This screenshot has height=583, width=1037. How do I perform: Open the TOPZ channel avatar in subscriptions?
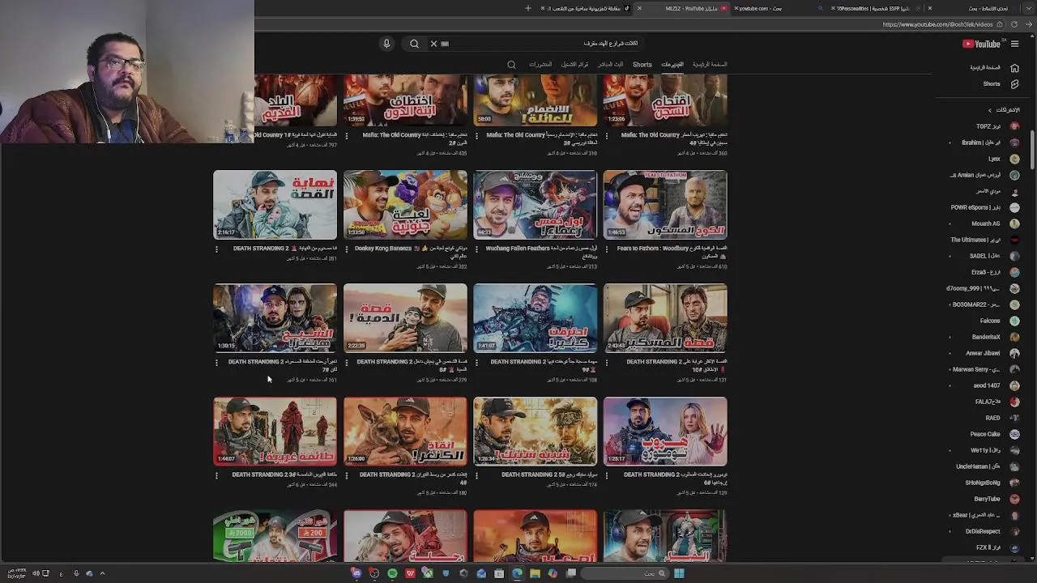(1014, 126)
